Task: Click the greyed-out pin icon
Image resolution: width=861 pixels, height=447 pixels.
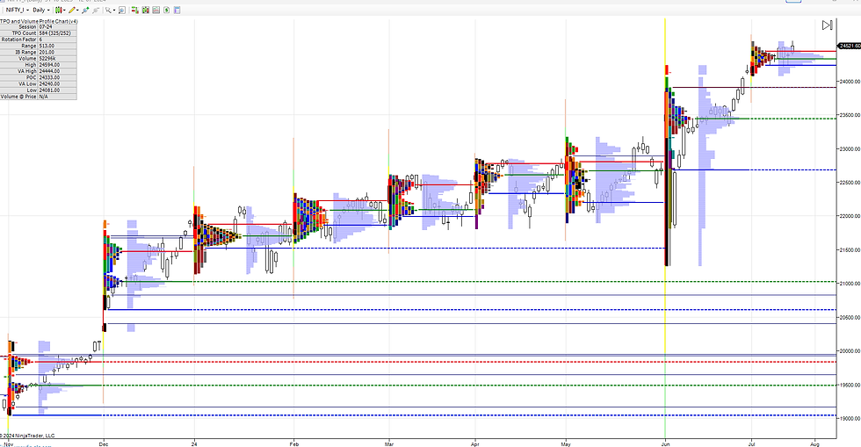Action: pos(96,10)
